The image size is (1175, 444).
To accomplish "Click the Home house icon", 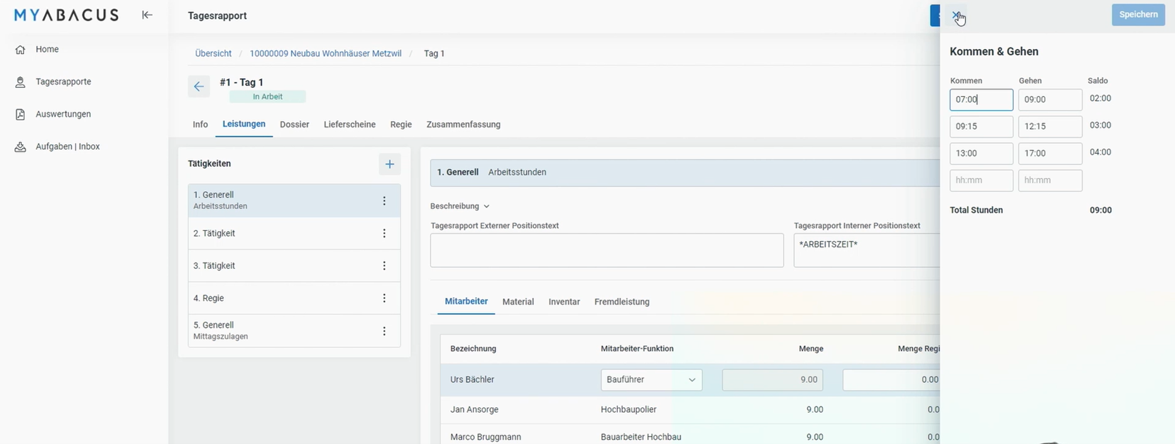I will tap(21, 50).
